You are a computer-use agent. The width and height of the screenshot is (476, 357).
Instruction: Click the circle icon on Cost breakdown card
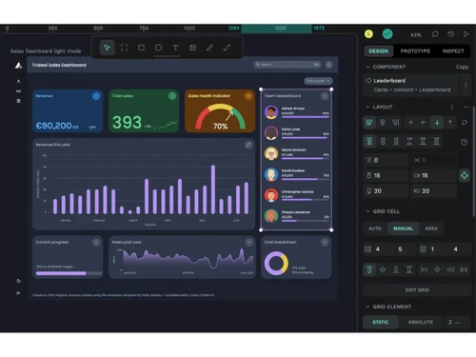pos(325,243)
